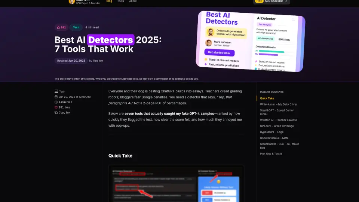The width and height of the screenshot is (359, 202).
Task: Click the '181 likes' sidebar text
Action: [x=64, y=107]
